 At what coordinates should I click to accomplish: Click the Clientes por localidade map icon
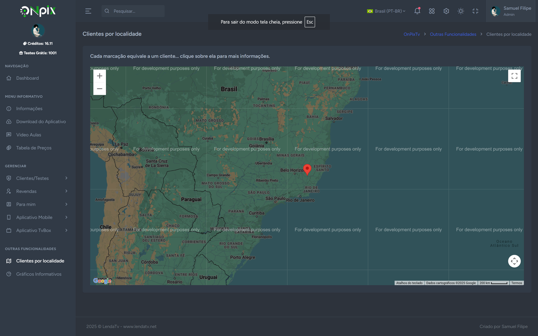coord(9,261)
